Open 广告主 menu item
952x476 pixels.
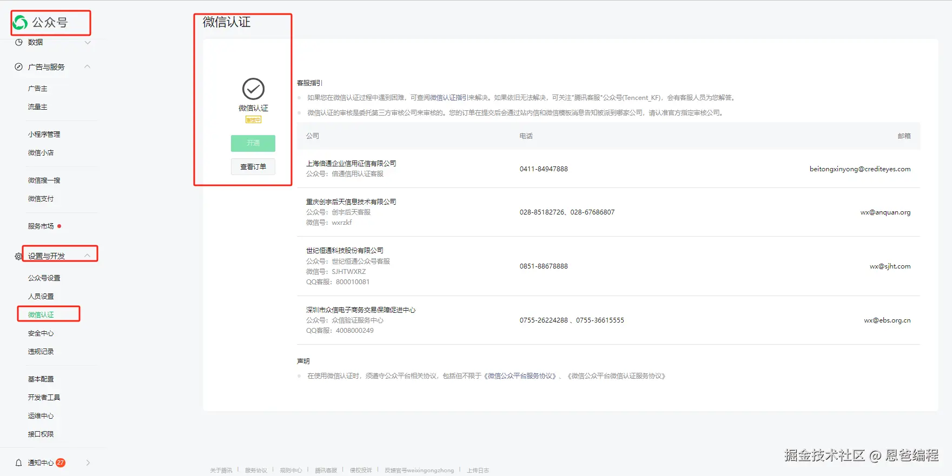coord(38,89)
